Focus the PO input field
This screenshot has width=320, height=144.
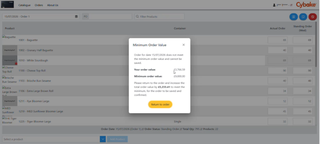point(110,17)
